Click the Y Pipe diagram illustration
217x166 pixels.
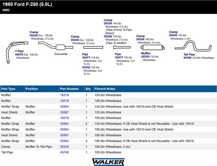[x=17, y=52]
